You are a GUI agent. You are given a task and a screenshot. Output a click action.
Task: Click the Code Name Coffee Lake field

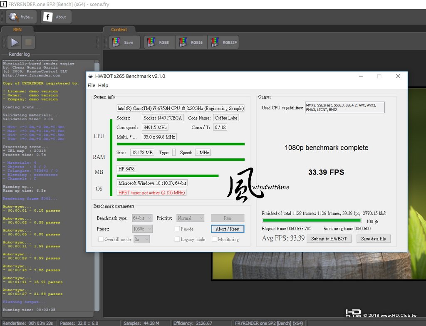click(226, 118)
